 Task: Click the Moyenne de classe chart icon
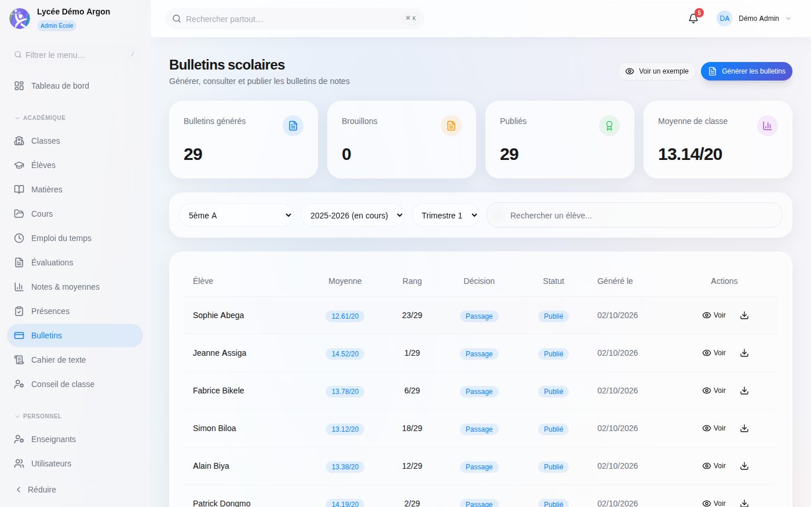768,126
